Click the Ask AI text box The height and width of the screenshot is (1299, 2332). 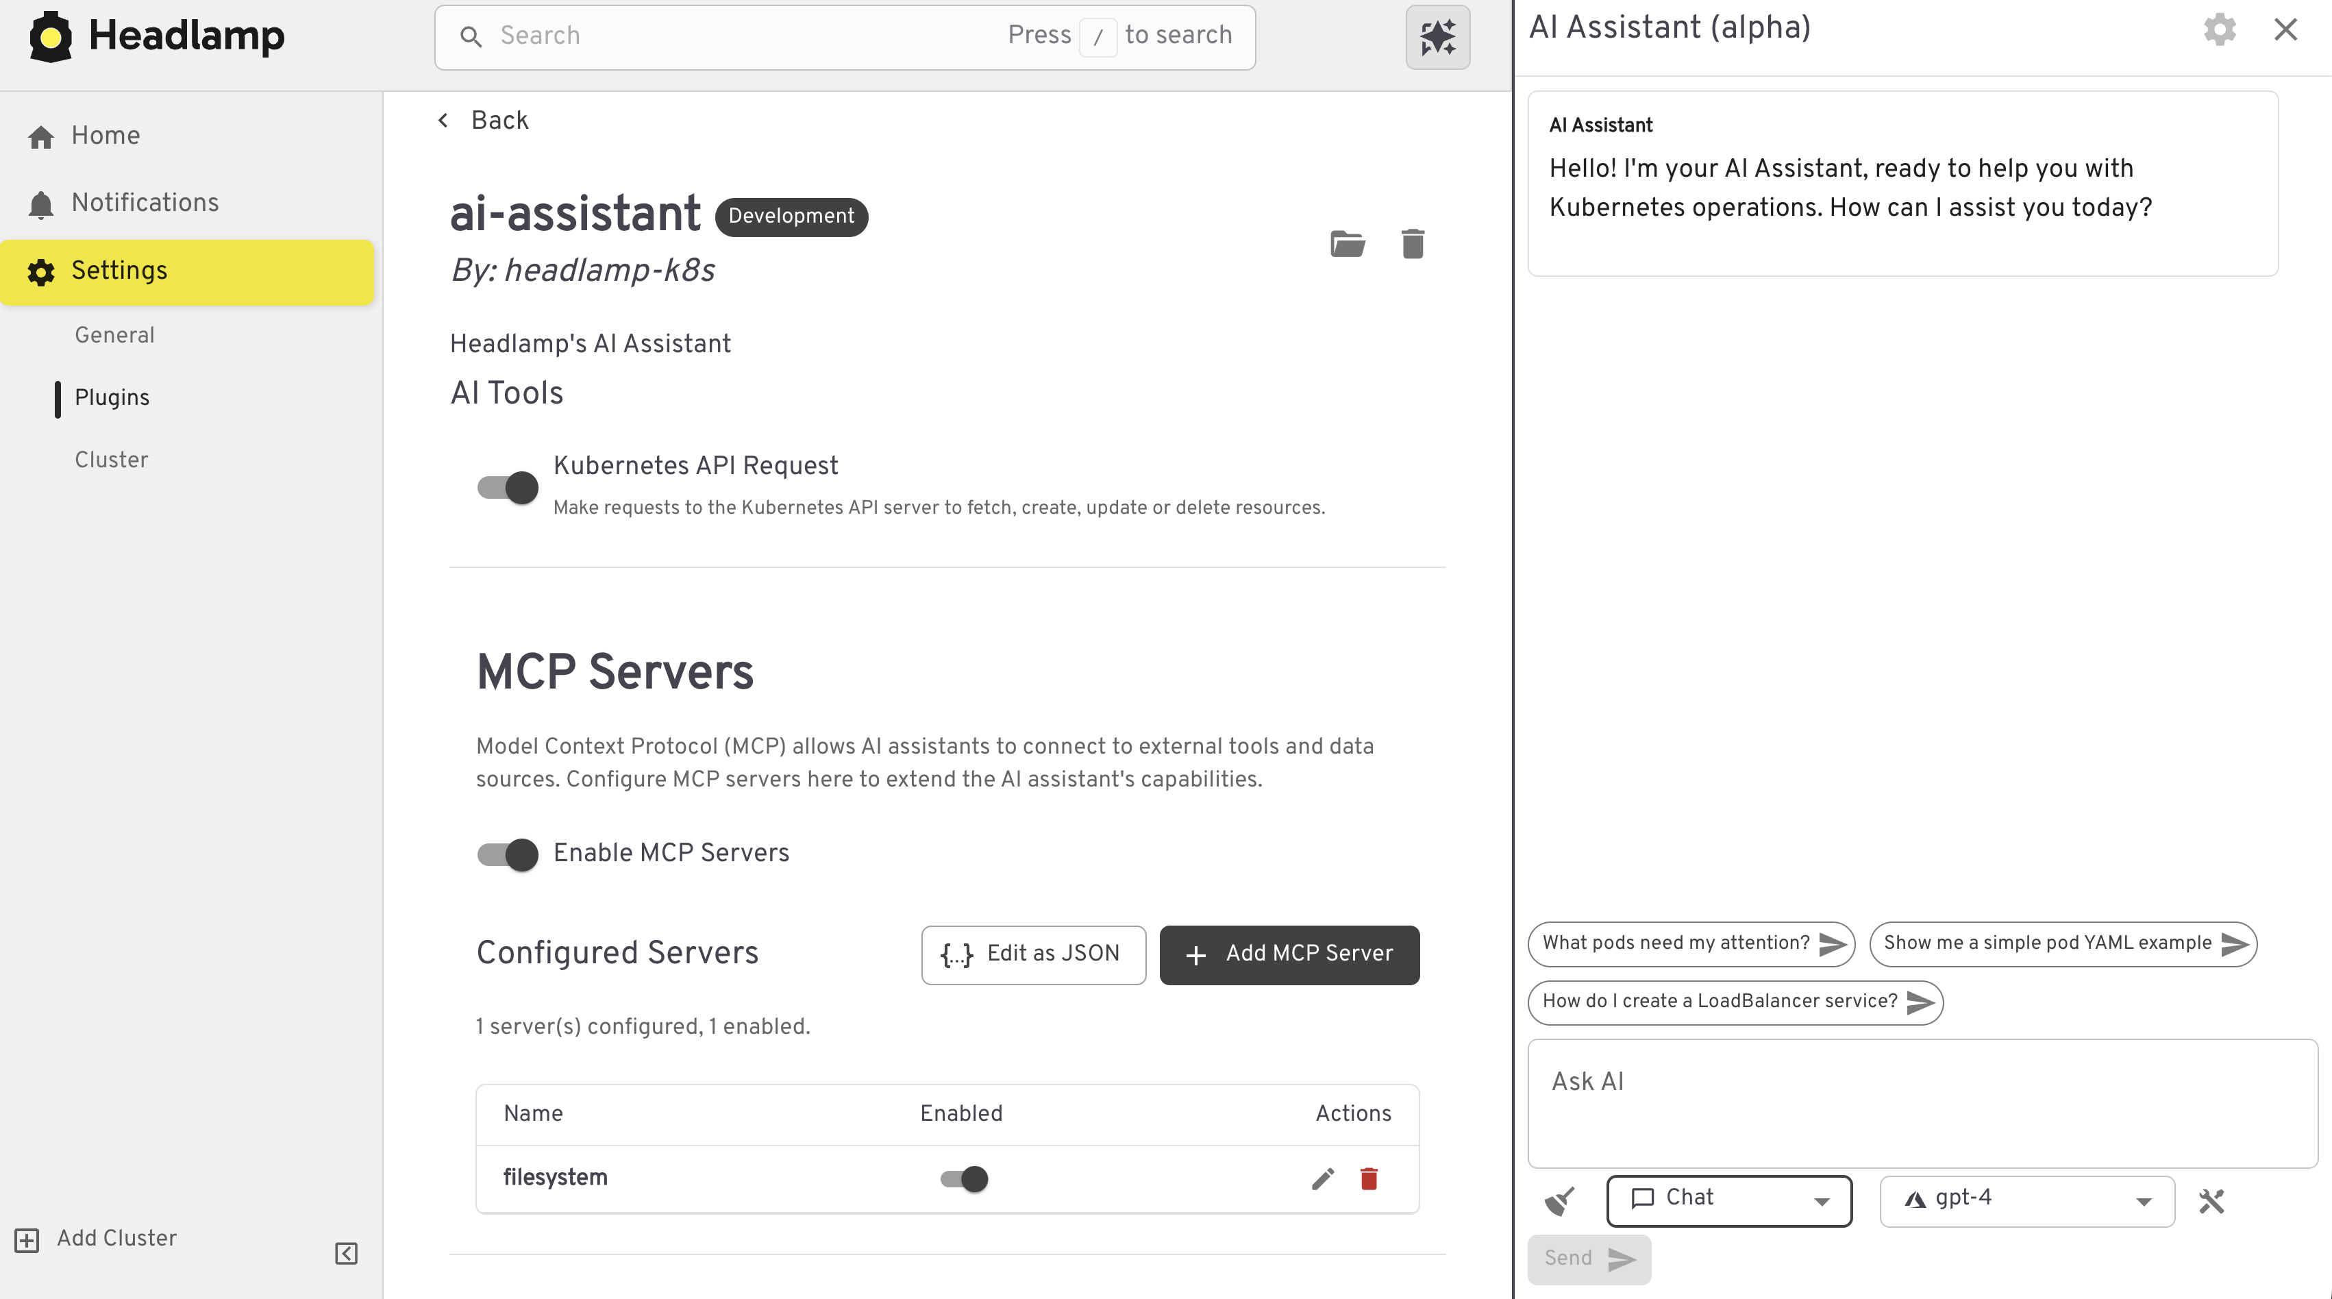tap(1923, 1102)
